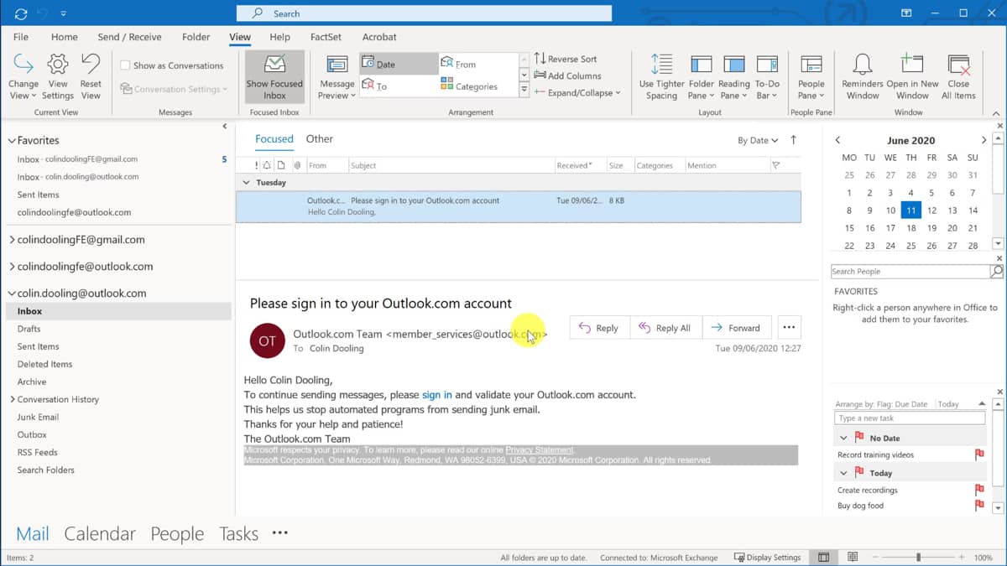Viewport: 1007px width, 566px height.
Task: Switch to Send / Receive tab
Action: pos(130,37)
